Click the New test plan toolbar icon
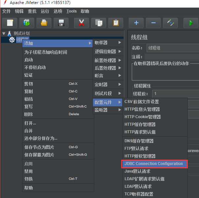Screen dimensions: 199x198 [10, 23]
